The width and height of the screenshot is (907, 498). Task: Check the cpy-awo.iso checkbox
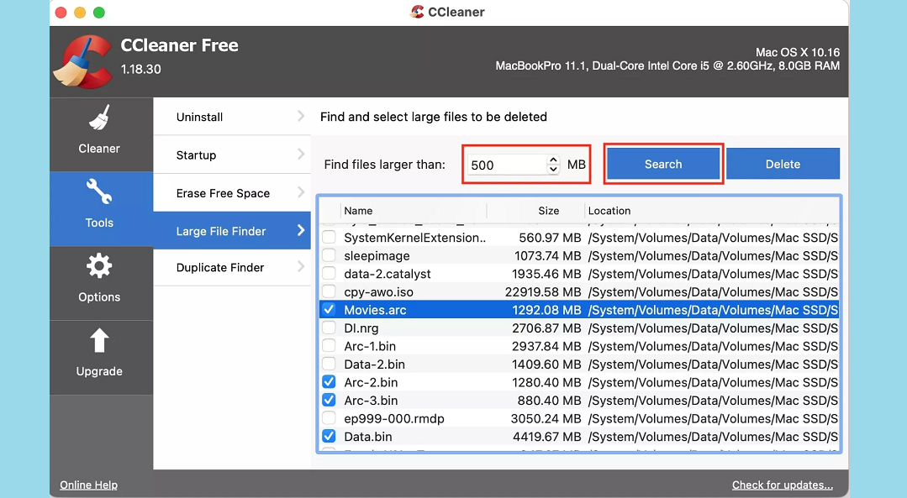329,291
